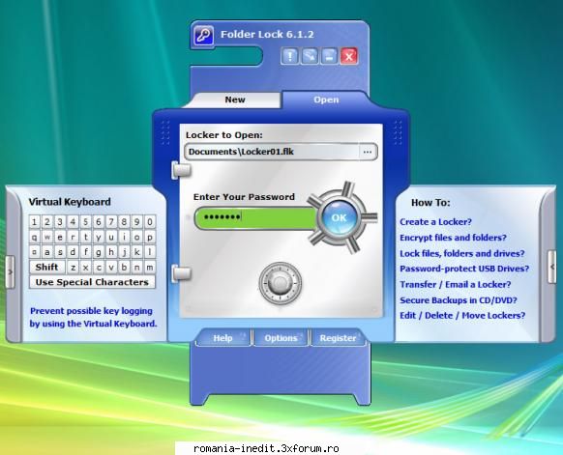Viewport: 563px width, 455px height.
Task: Click the q key on virtual keyboard
Action: pyautogui.click(x=35, y=237)
